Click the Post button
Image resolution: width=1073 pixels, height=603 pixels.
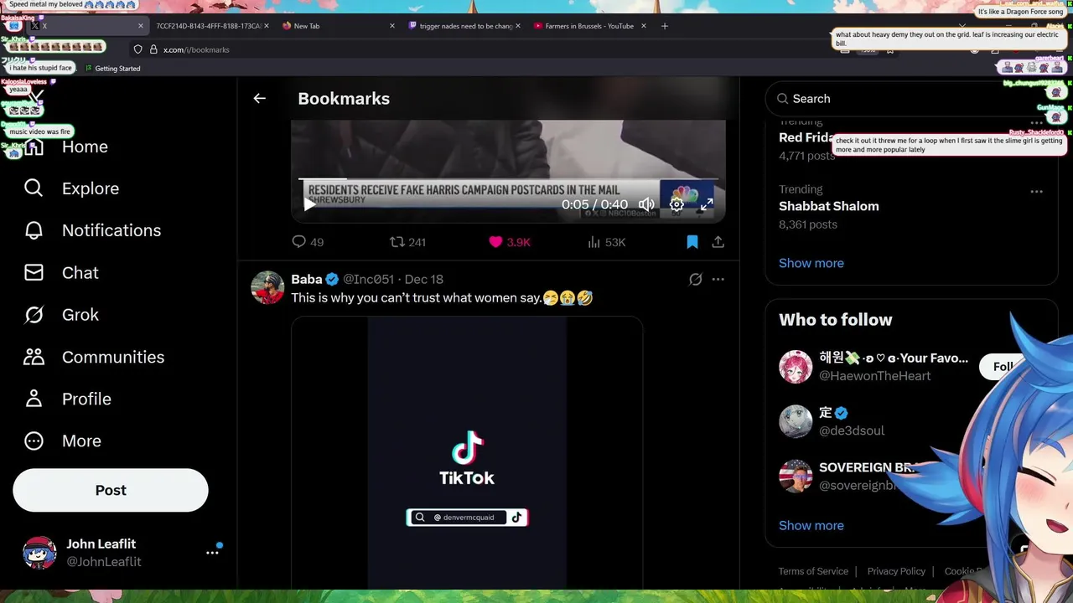coord(111,490)
